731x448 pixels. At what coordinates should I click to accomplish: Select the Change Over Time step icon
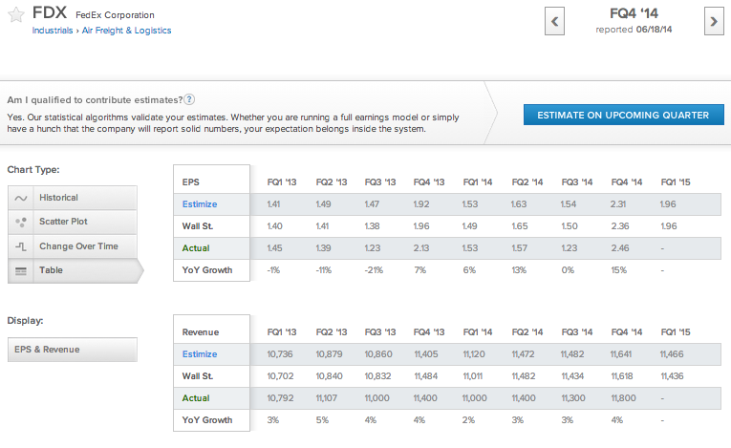20,246
